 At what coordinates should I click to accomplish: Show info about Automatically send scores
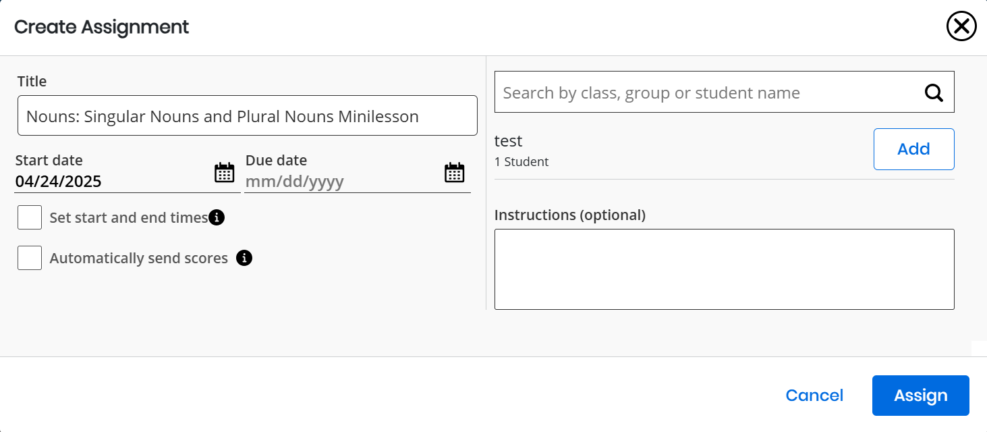point(244,258)
